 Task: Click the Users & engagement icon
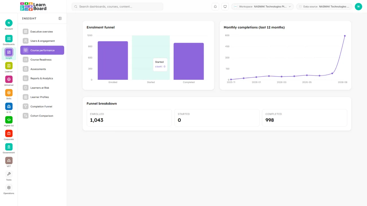(26, 41)
